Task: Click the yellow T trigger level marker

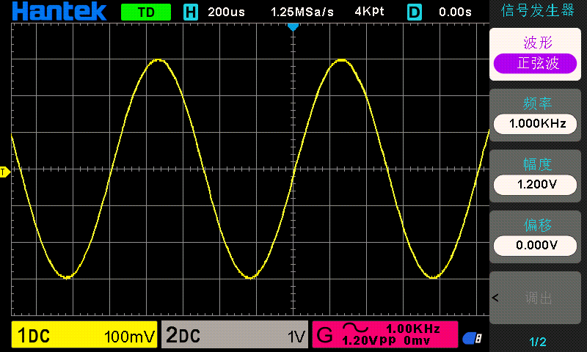Action: (x=4, y=172)
